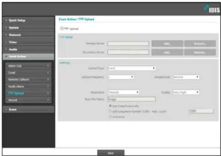
Task: Open the Record submenu
Action: pos(28,100)
